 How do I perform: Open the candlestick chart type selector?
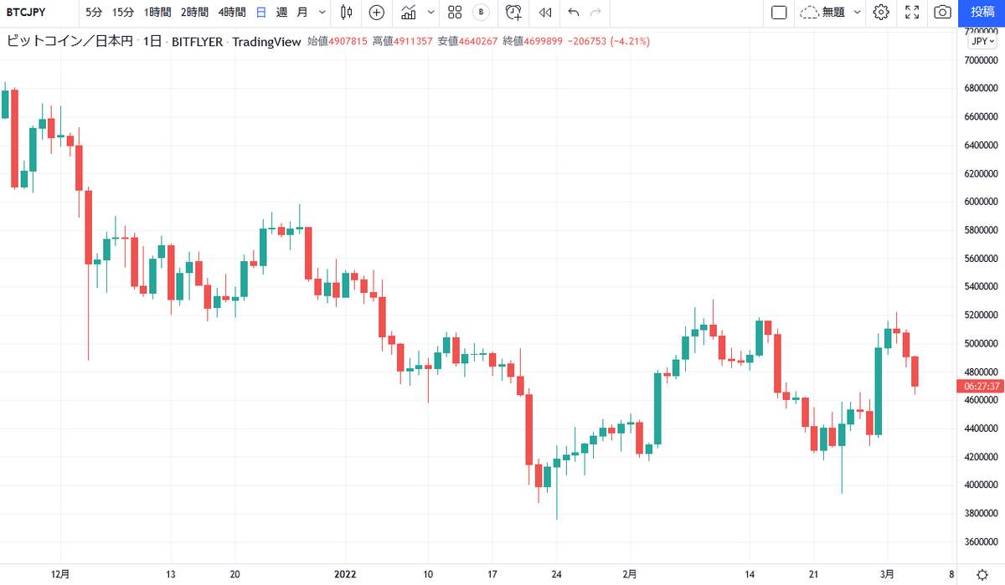[x=347, y=13]
